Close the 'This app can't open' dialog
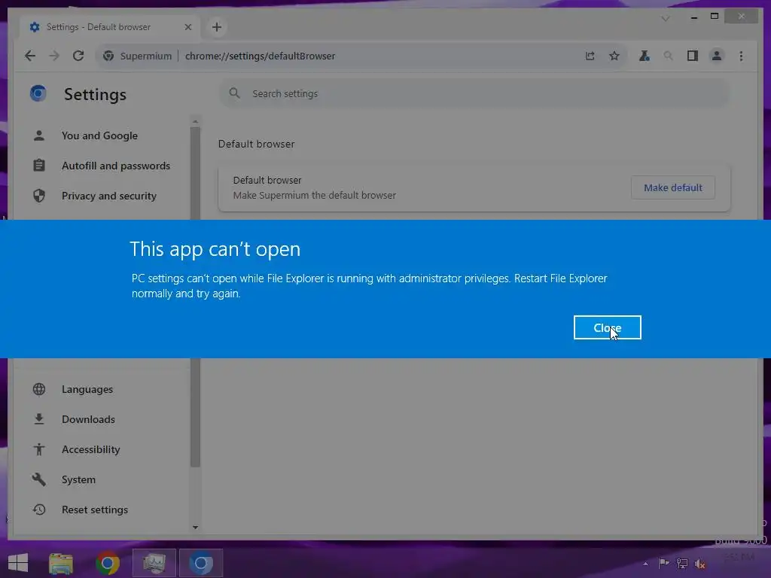The width and height of the screenshot is (771, 578). click(608, 327)
